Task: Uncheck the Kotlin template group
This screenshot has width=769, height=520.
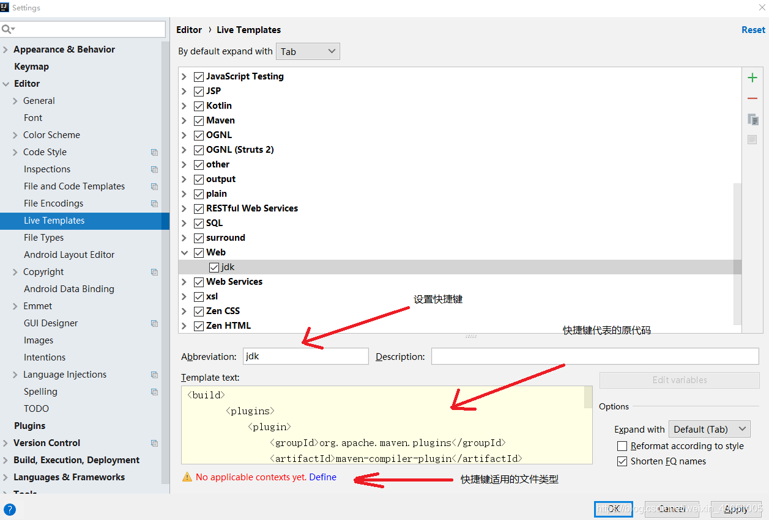Action: pyautogui.click(x=199, y=106)
